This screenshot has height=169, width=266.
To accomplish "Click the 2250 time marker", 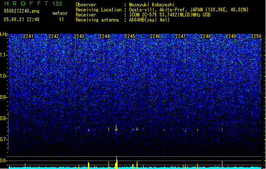I will click(x=256, y=36).
